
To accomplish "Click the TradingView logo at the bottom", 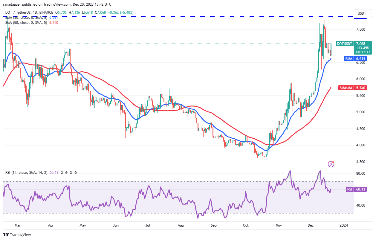I will click(17, 235).
